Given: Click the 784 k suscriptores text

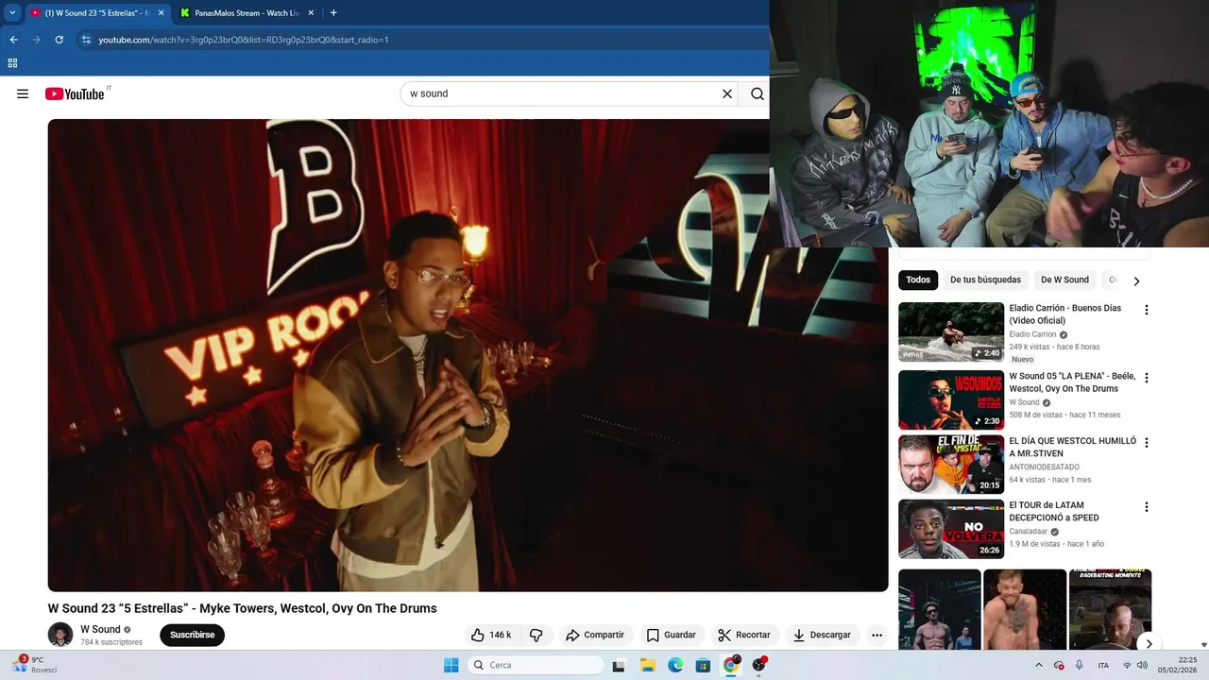Looking at the screenshot, I should click(111, 642).
